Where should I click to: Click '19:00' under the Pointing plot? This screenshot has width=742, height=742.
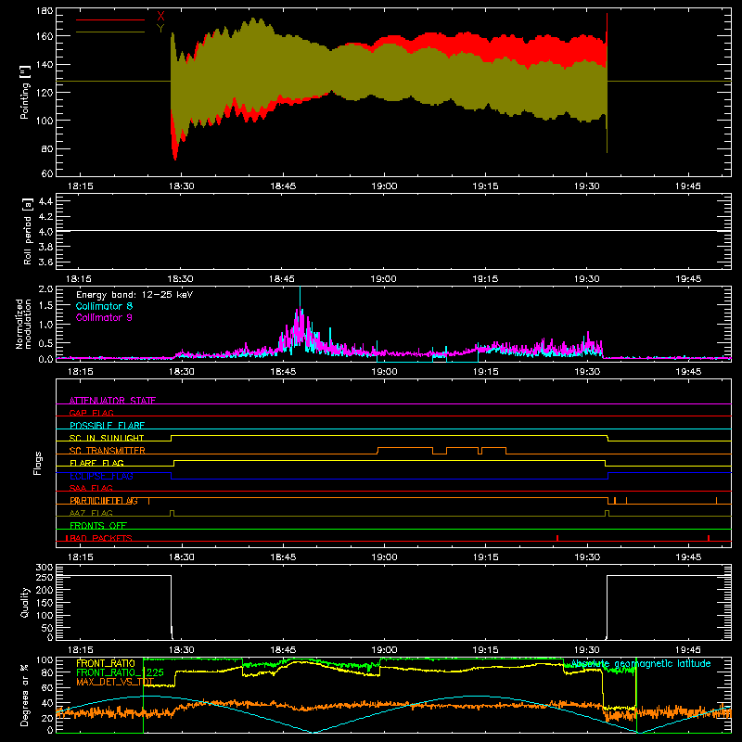point(384,186)
